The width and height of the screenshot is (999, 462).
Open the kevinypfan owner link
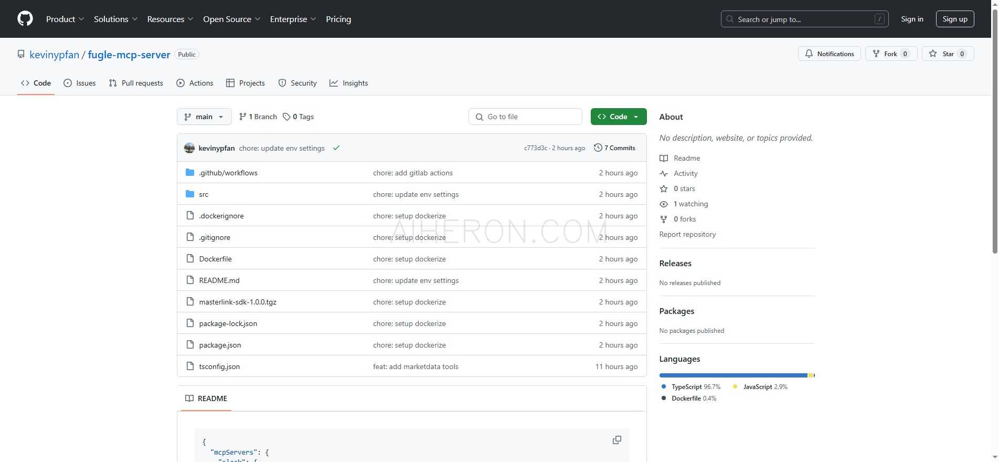click(55, 55)
